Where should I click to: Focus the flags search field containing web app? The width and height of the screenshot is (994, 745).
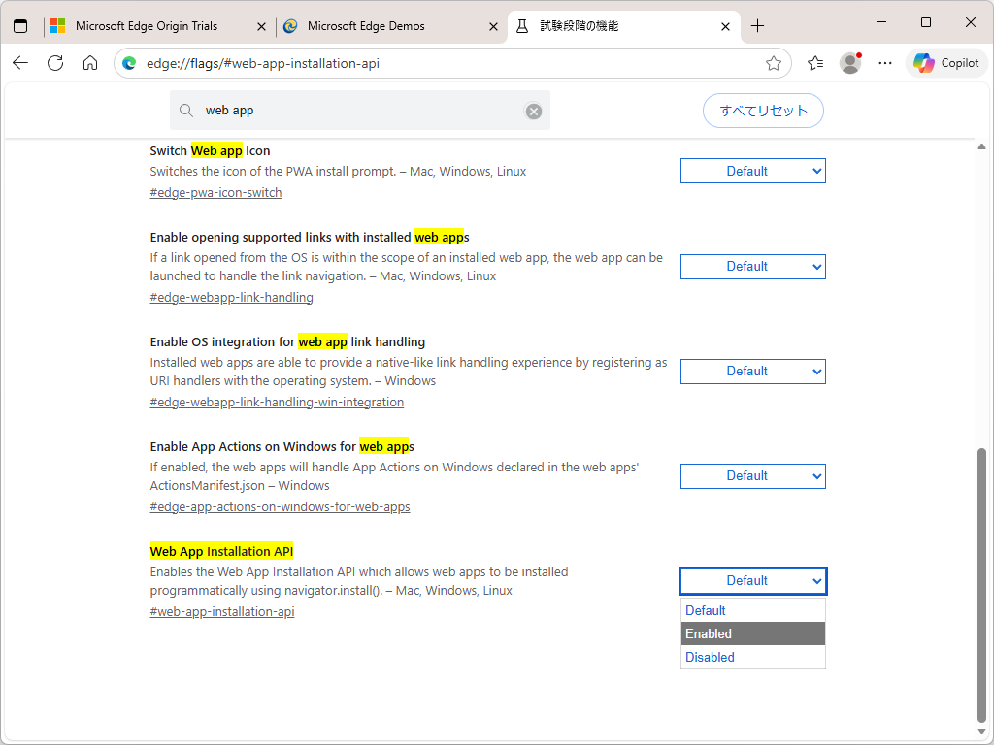pos(360,111)
